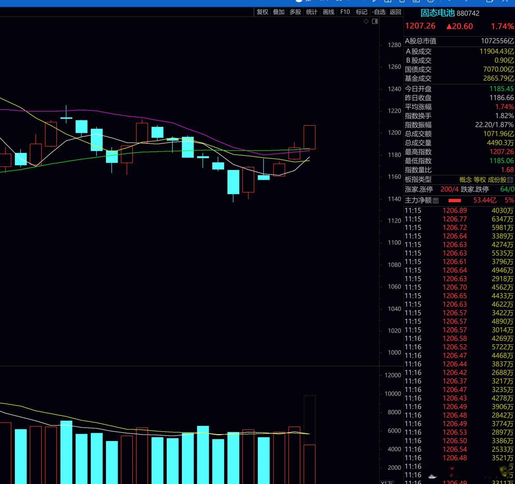515x484 pixels.
Task: Click the 概念 sector type link
Action: 465,180
